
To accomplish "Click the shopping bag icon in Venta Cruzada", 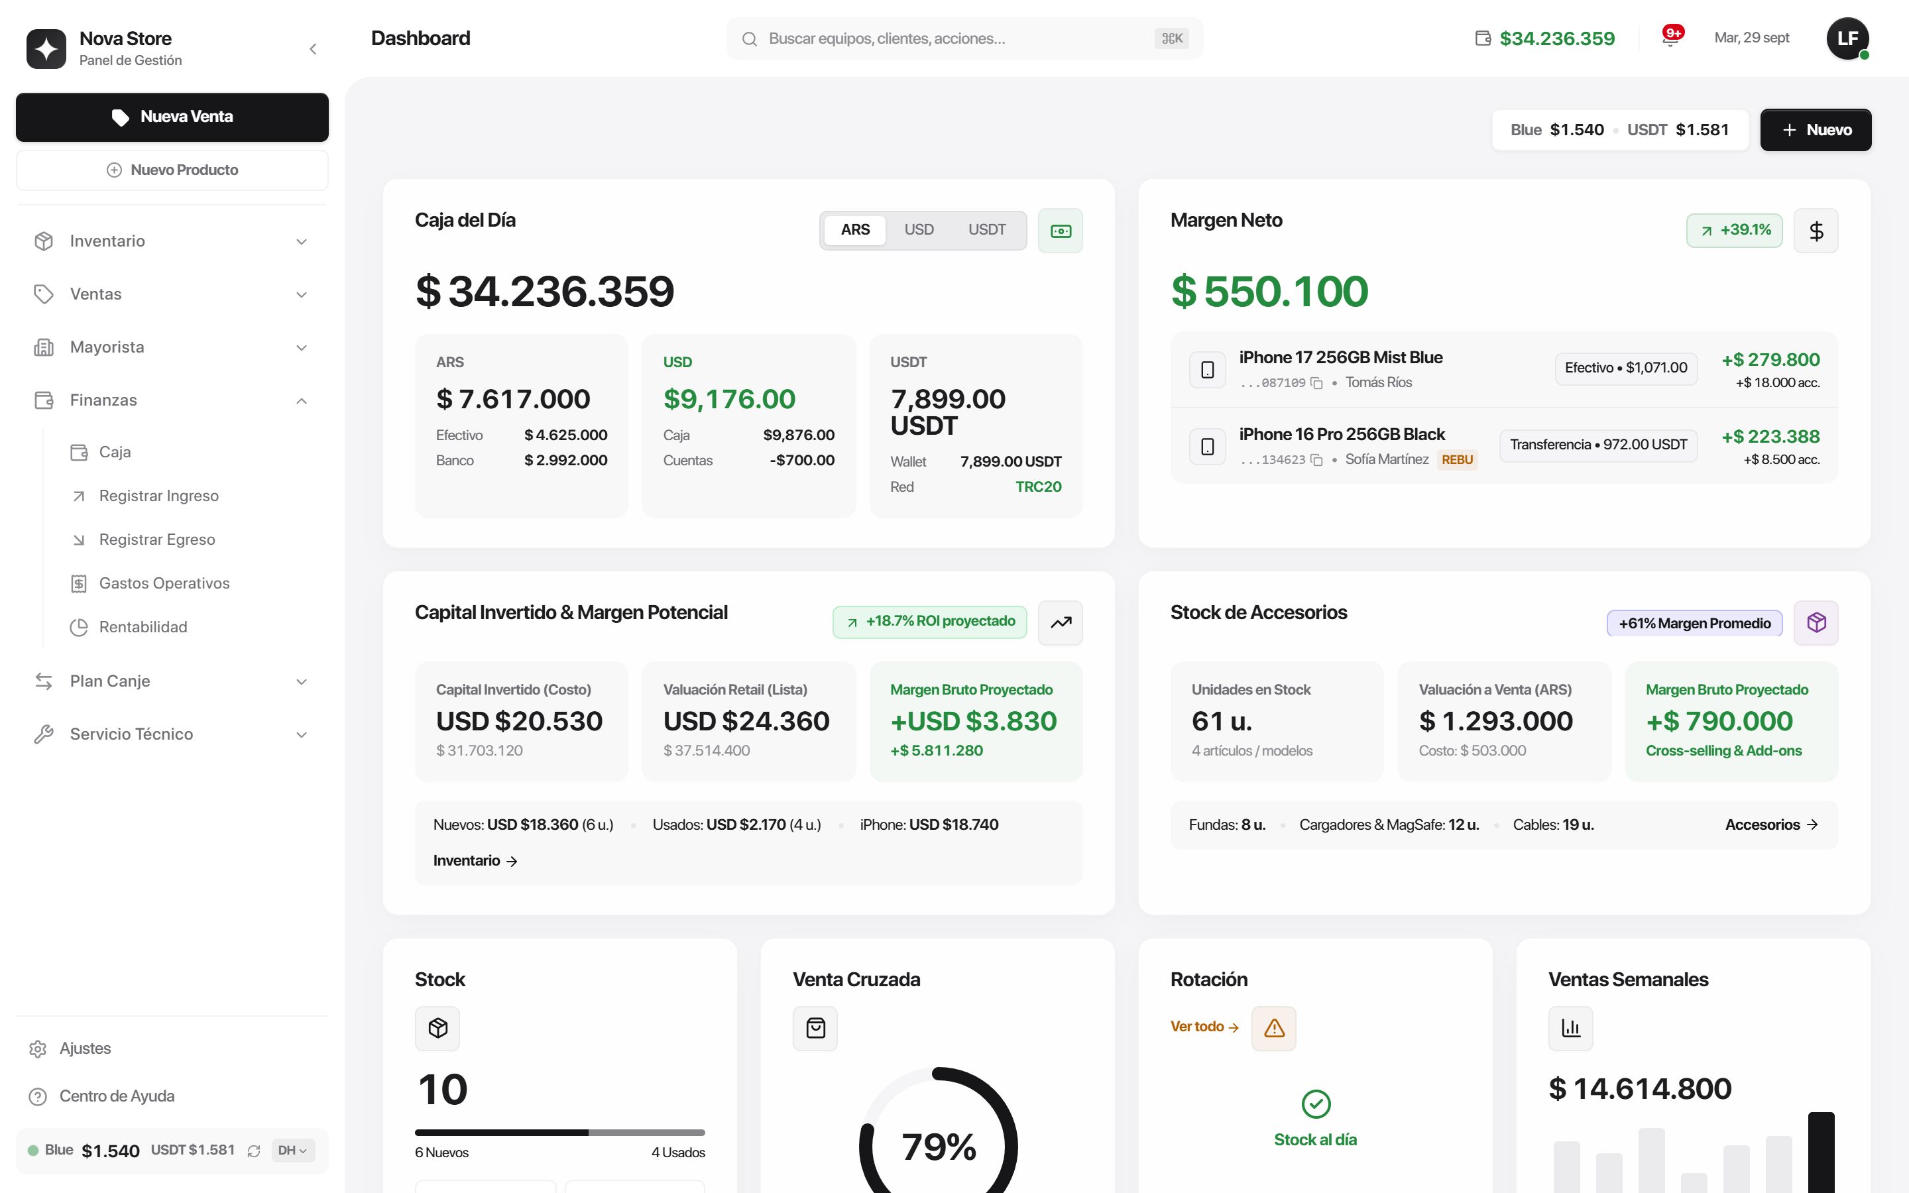I will point(816,1028).
